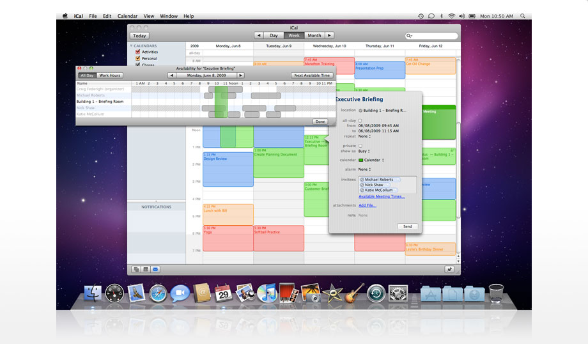The height and width of the screenshot is (344, 588).
Task: Show notifications via envelope icon
Action: coord(155,269)
